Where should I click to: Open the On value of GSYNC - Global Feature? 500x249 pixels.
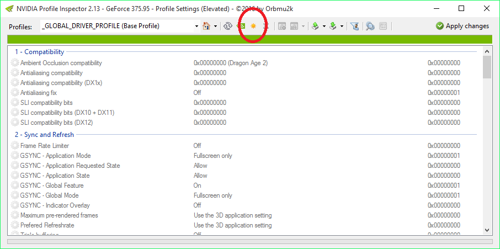pos(198,186)
